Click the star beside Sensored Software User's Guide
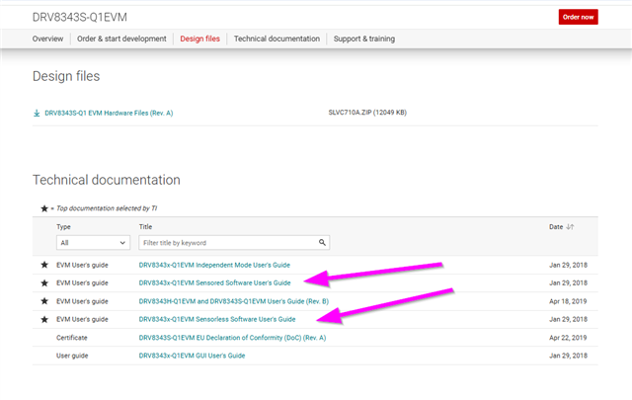The height and width of the screenshot is (400, 632). [x=44, y=283]
